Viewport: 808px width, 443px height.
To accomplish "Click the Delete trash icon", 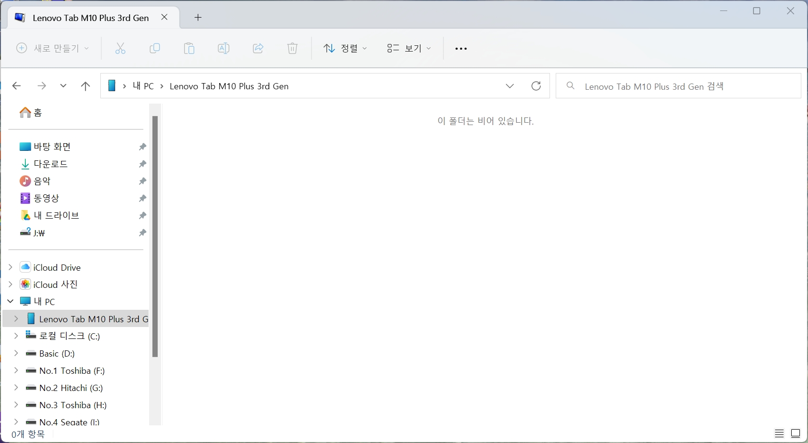I will pyautogui.click(x=292, y=48).
